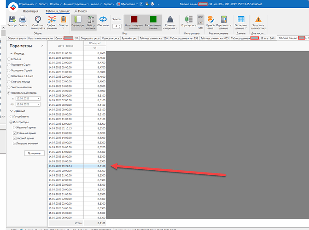
Task: Click the Обновить refresh icon
Action: [103, 19]
